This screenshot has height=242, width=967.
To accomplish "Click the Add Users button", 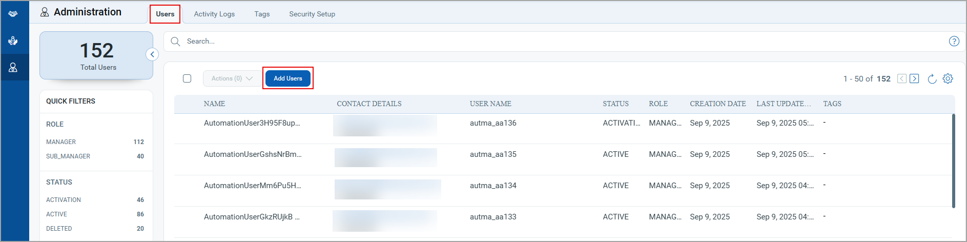I will (x=288, y=78).
